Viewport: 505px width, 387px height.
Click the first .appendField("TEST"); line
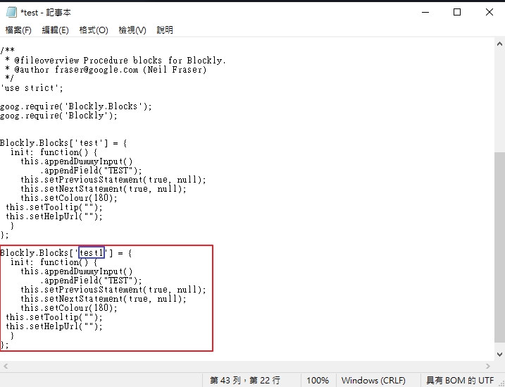tap(91, 170)
